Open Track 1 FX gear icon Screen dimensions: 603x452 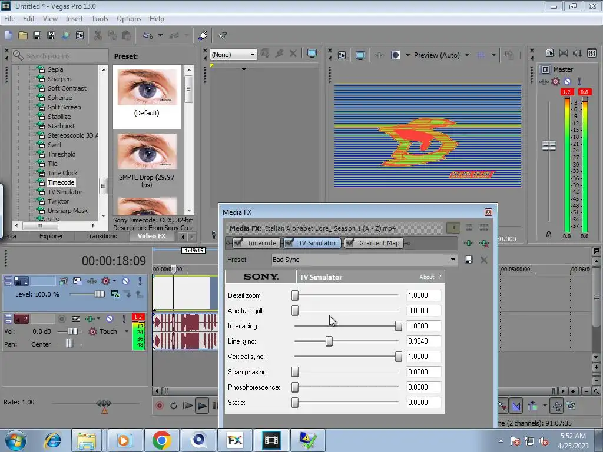click(x=105, y=281)
